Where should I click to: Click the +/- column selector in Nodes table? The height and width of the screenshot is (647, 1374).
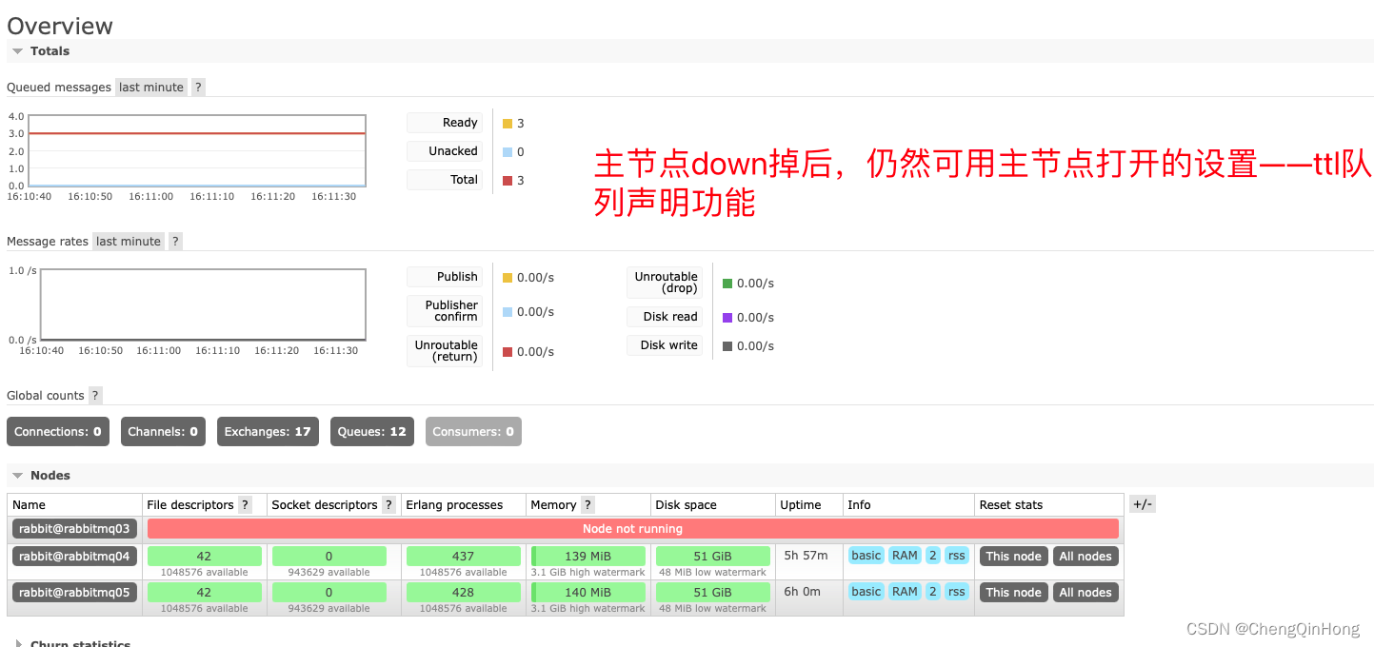coord(1142,503)
